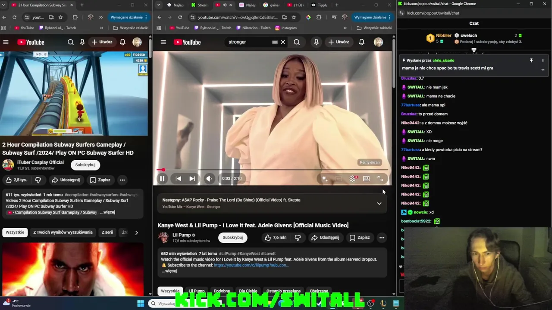Show more bookmarks chevron in left window
Screen dimensions: 552x310
(101, 28)
